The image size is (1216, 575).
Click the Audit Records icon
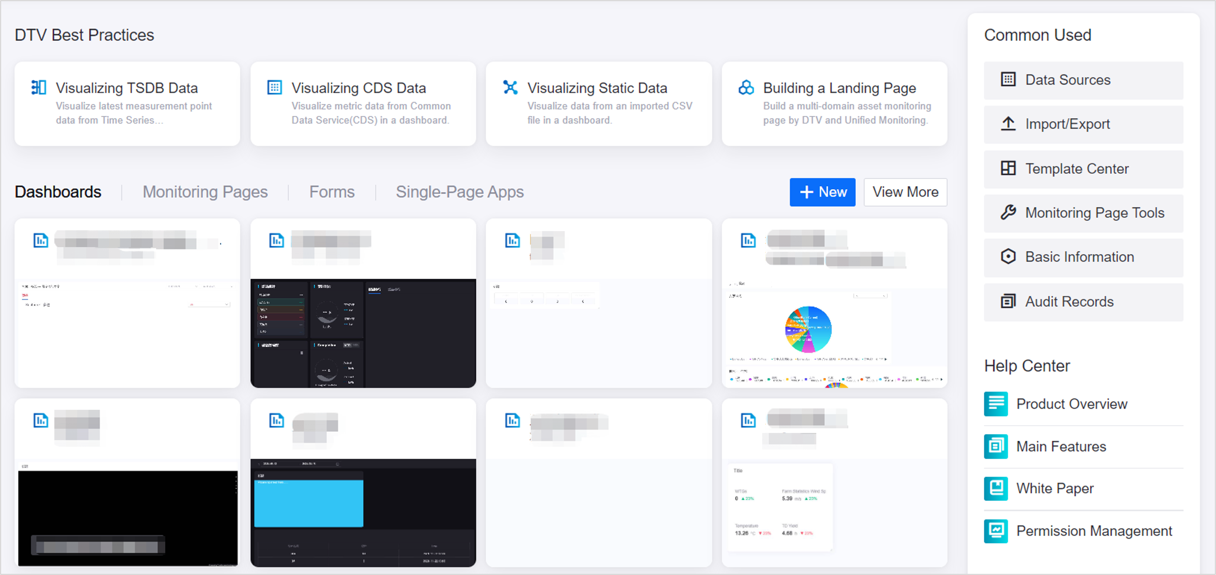pos(1008,301)
